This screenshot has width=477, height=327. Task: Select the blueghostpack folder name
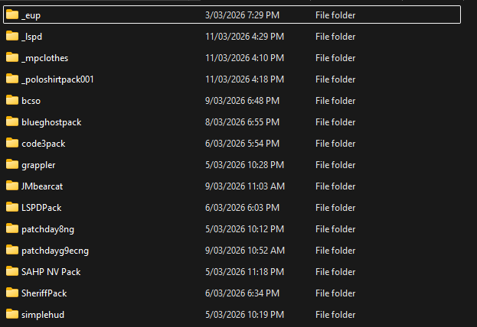coord(51,122)
